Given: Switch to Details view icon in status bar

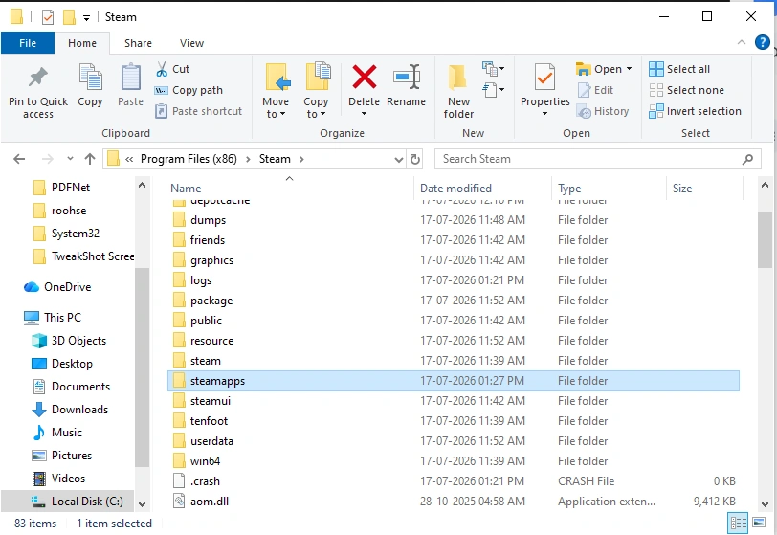Looking at the screenshot, I should coord(738,523).
